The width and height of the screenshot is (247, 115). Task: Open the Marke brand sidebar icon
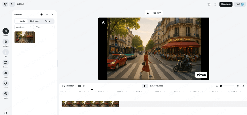coord(6,94)
